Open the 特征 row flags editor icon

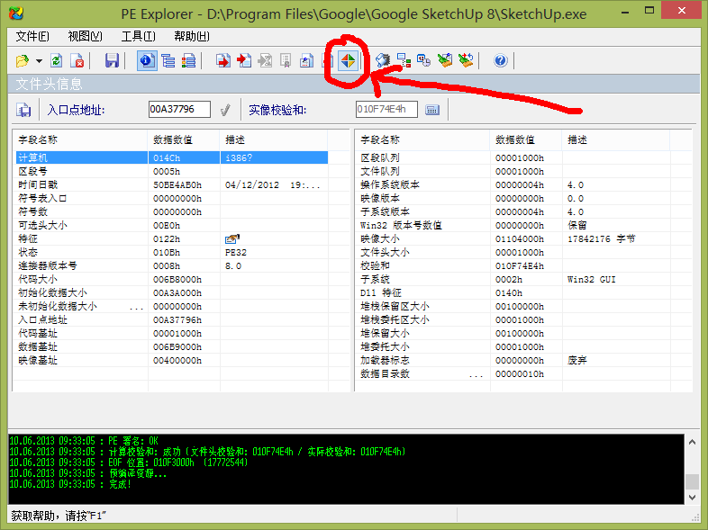[x=231, y=238]
